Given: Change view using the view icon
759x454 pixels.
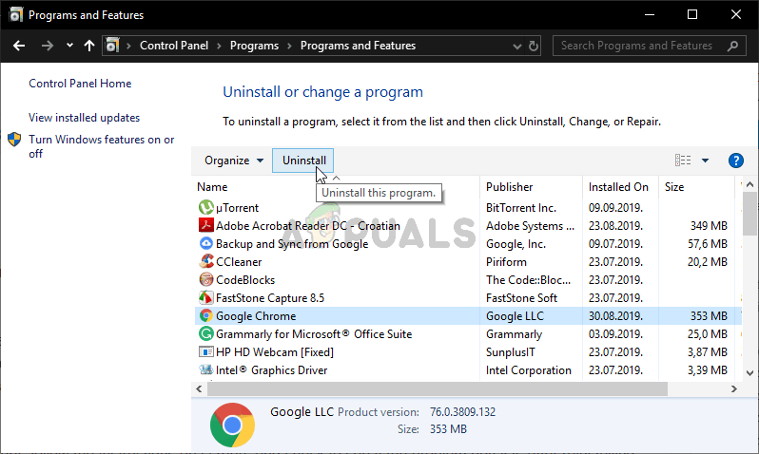Looking at the screenshot, I should (x=683, y=160).
